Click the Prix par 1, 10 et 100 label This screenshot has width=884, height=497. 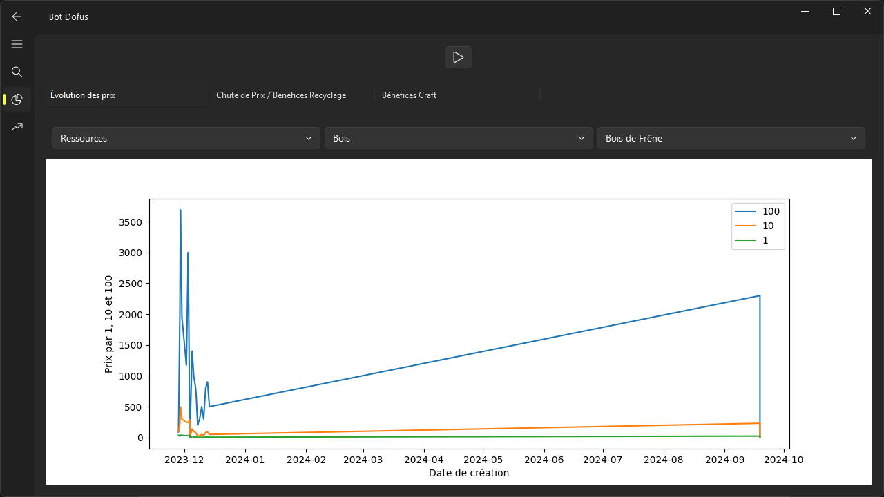108,324
